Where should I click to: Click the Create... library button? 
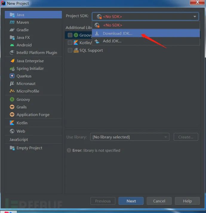pyautogui.click(x=186, y=137)
